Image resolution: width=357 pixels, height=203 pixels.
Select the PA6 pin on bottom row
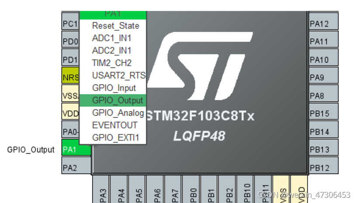(155, 189)
